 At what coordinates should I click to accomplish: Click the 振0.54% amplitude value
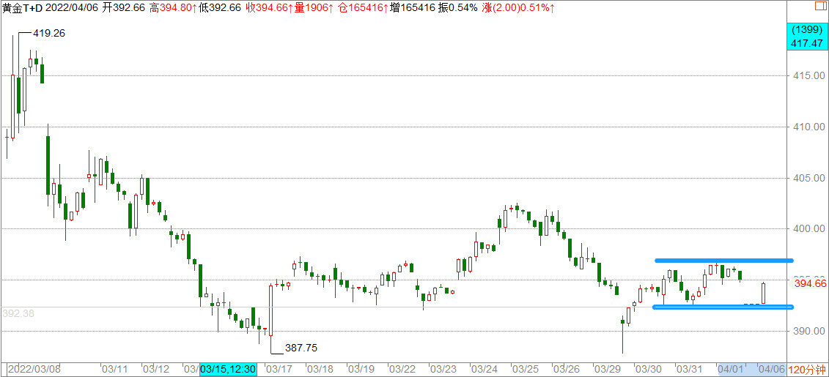[x=458, y=7]
